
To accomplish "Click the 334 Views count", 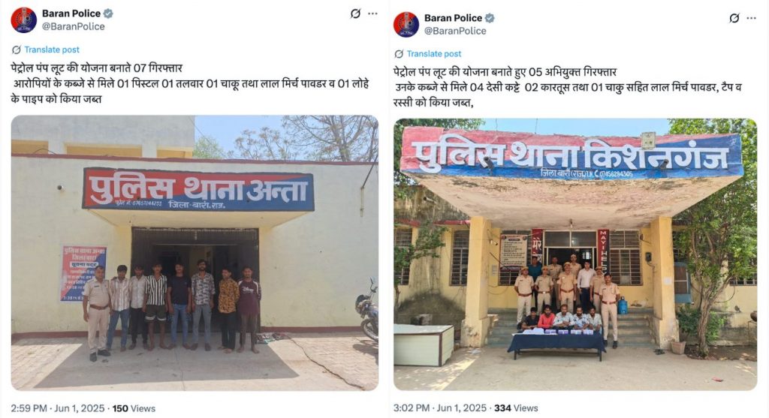I will (516, 407).
